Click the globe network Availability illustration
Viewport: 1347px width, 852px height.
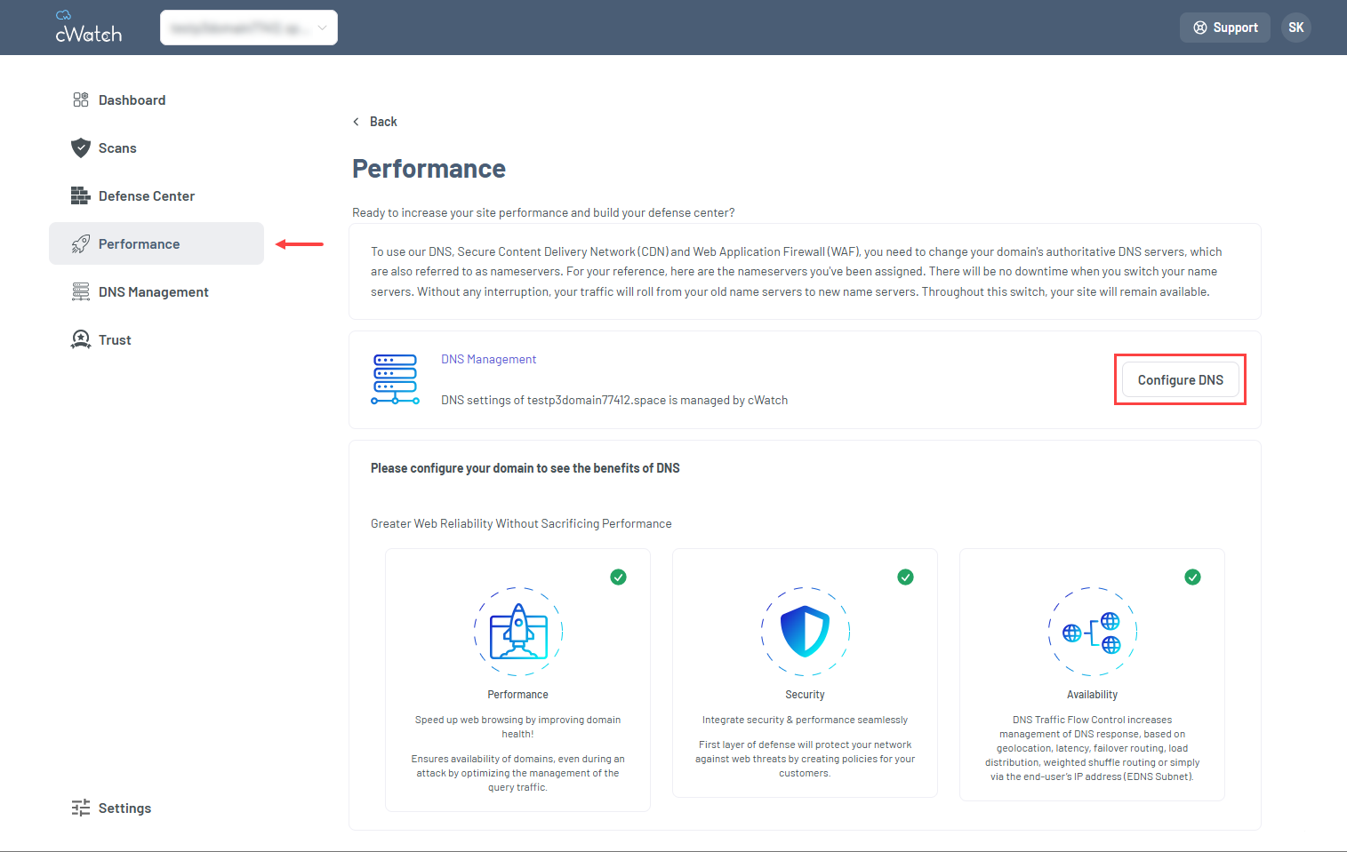(1093, 631)
